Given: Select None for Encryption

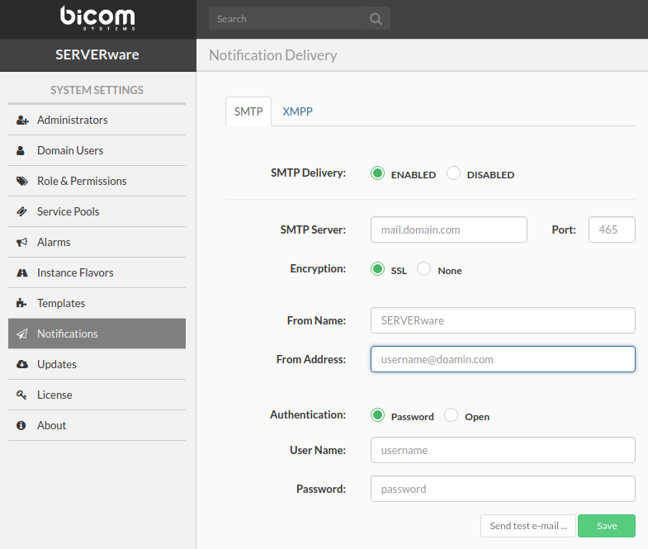Looking at the screenshot, I should [424, 269].
